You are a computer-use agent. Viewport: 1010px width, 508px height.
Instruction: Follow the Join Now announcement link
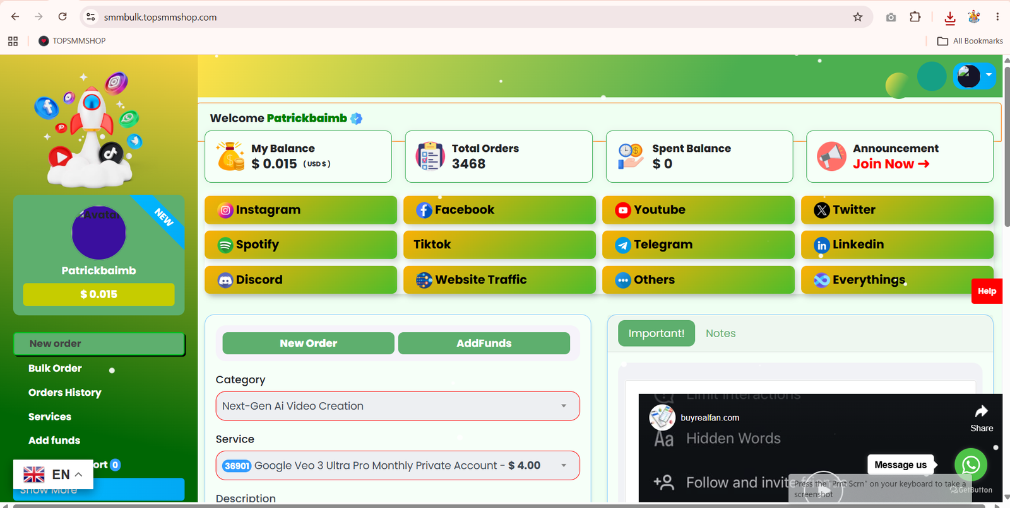coord(891,164)
